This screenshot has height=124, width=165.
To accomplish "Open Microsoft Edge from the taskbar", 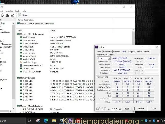I will tap(46, 121).
